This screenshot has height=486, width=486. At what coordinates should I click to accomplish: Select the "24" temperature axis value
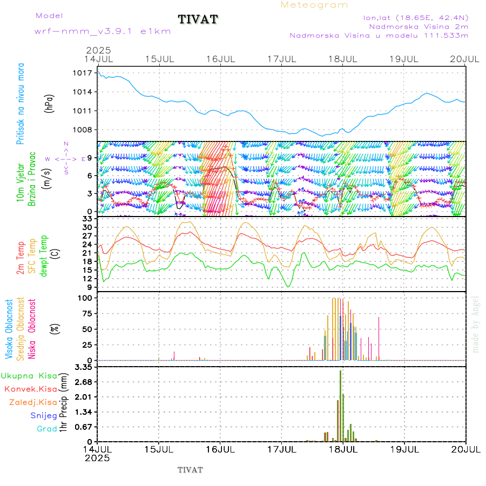(x=87, y=244)
